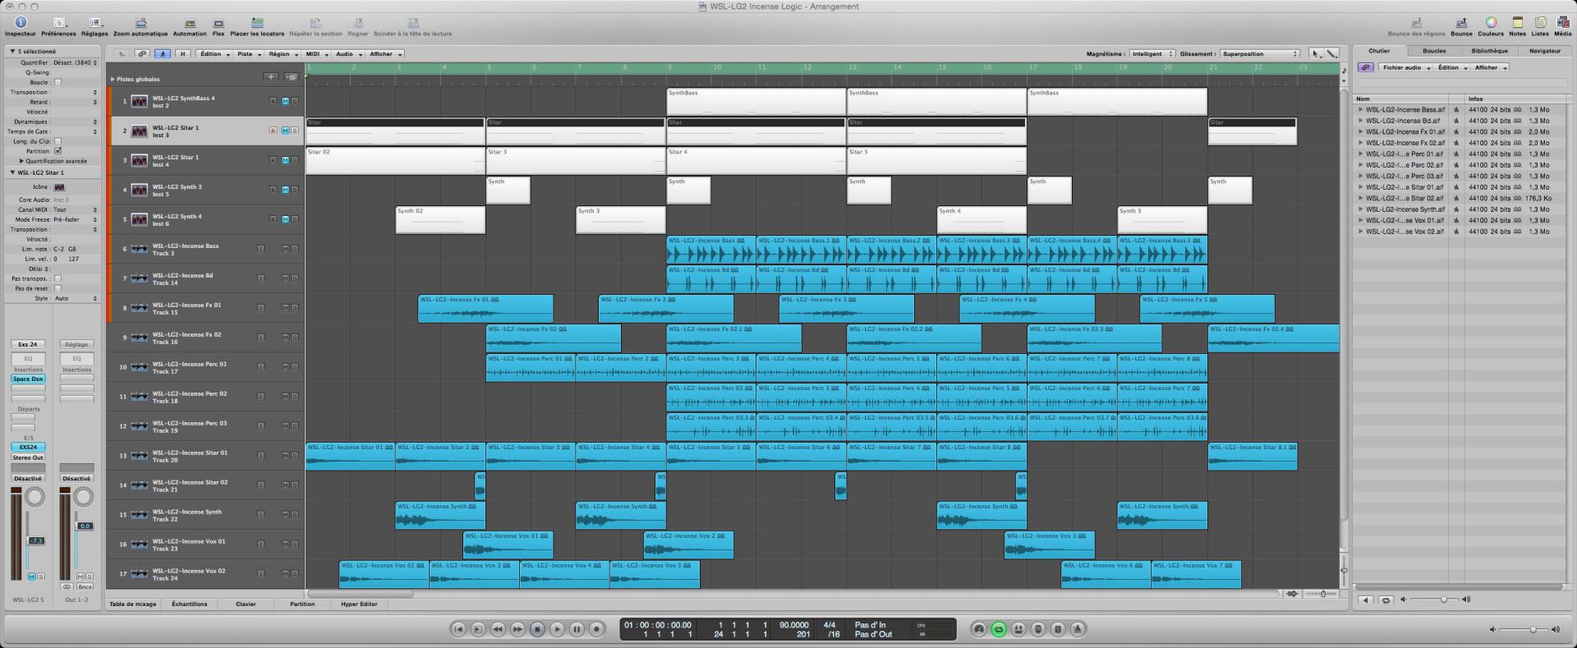Open the Édition menu in arrange area

214,54
